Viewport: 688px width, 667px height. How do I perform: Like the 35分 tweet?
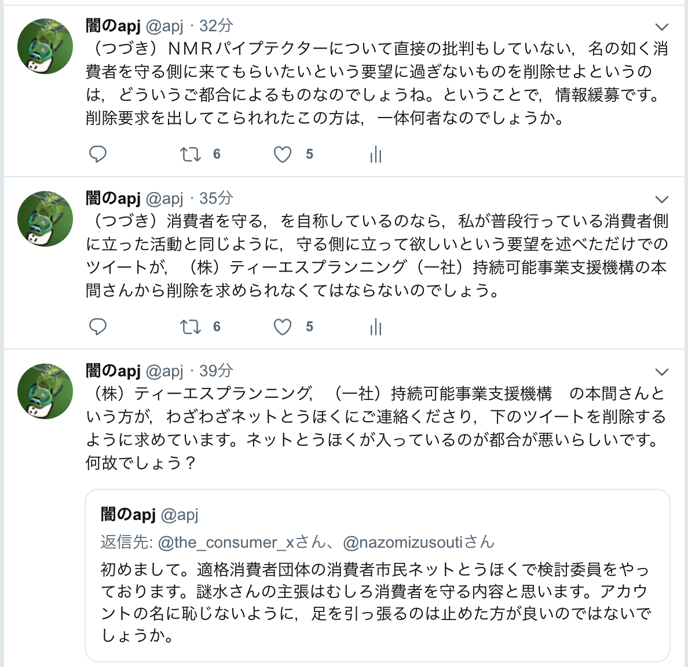[x=283, y=327]
